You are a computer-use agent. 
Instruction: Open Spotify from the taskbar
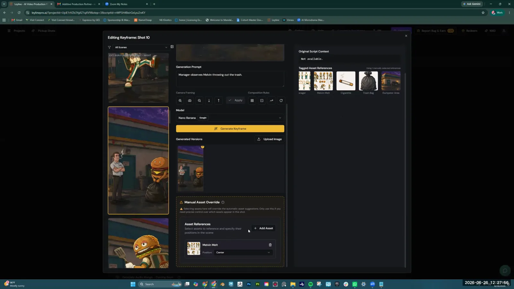point(311,284)
